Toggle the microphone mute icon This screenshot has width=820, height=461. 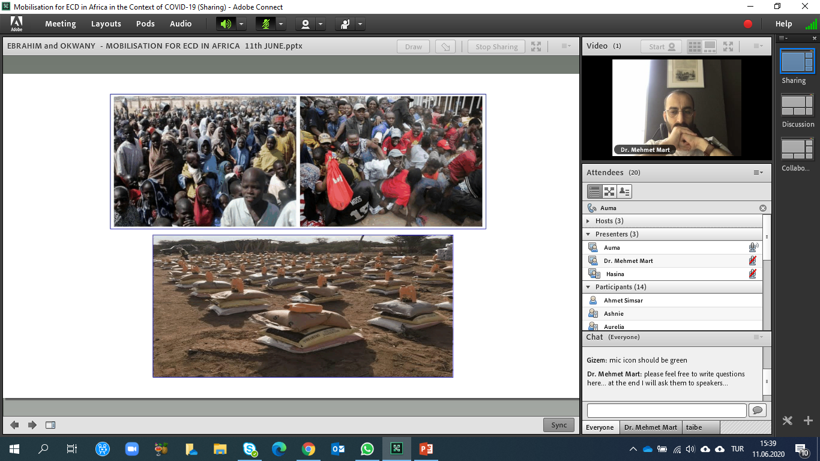pos(265,24)
